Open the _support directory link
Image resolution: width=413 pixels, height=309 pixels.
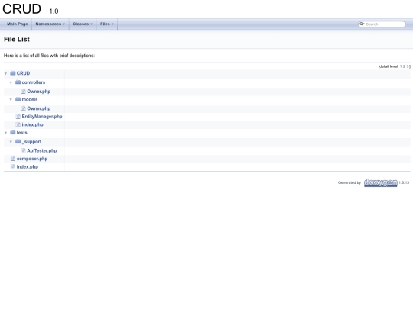point(31,142)
